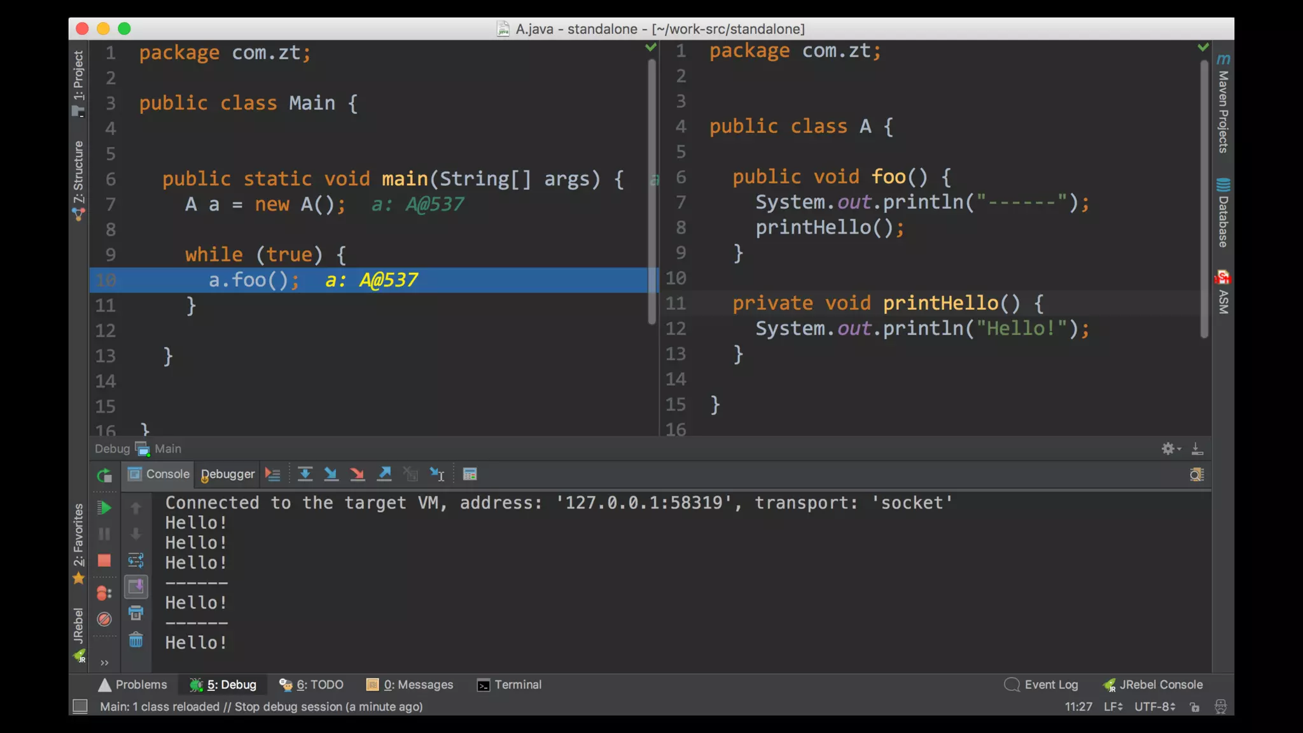Screen dimensions: 1303x733
Task: Toggle mute breakpoints icon
Action: coord(104,619)
